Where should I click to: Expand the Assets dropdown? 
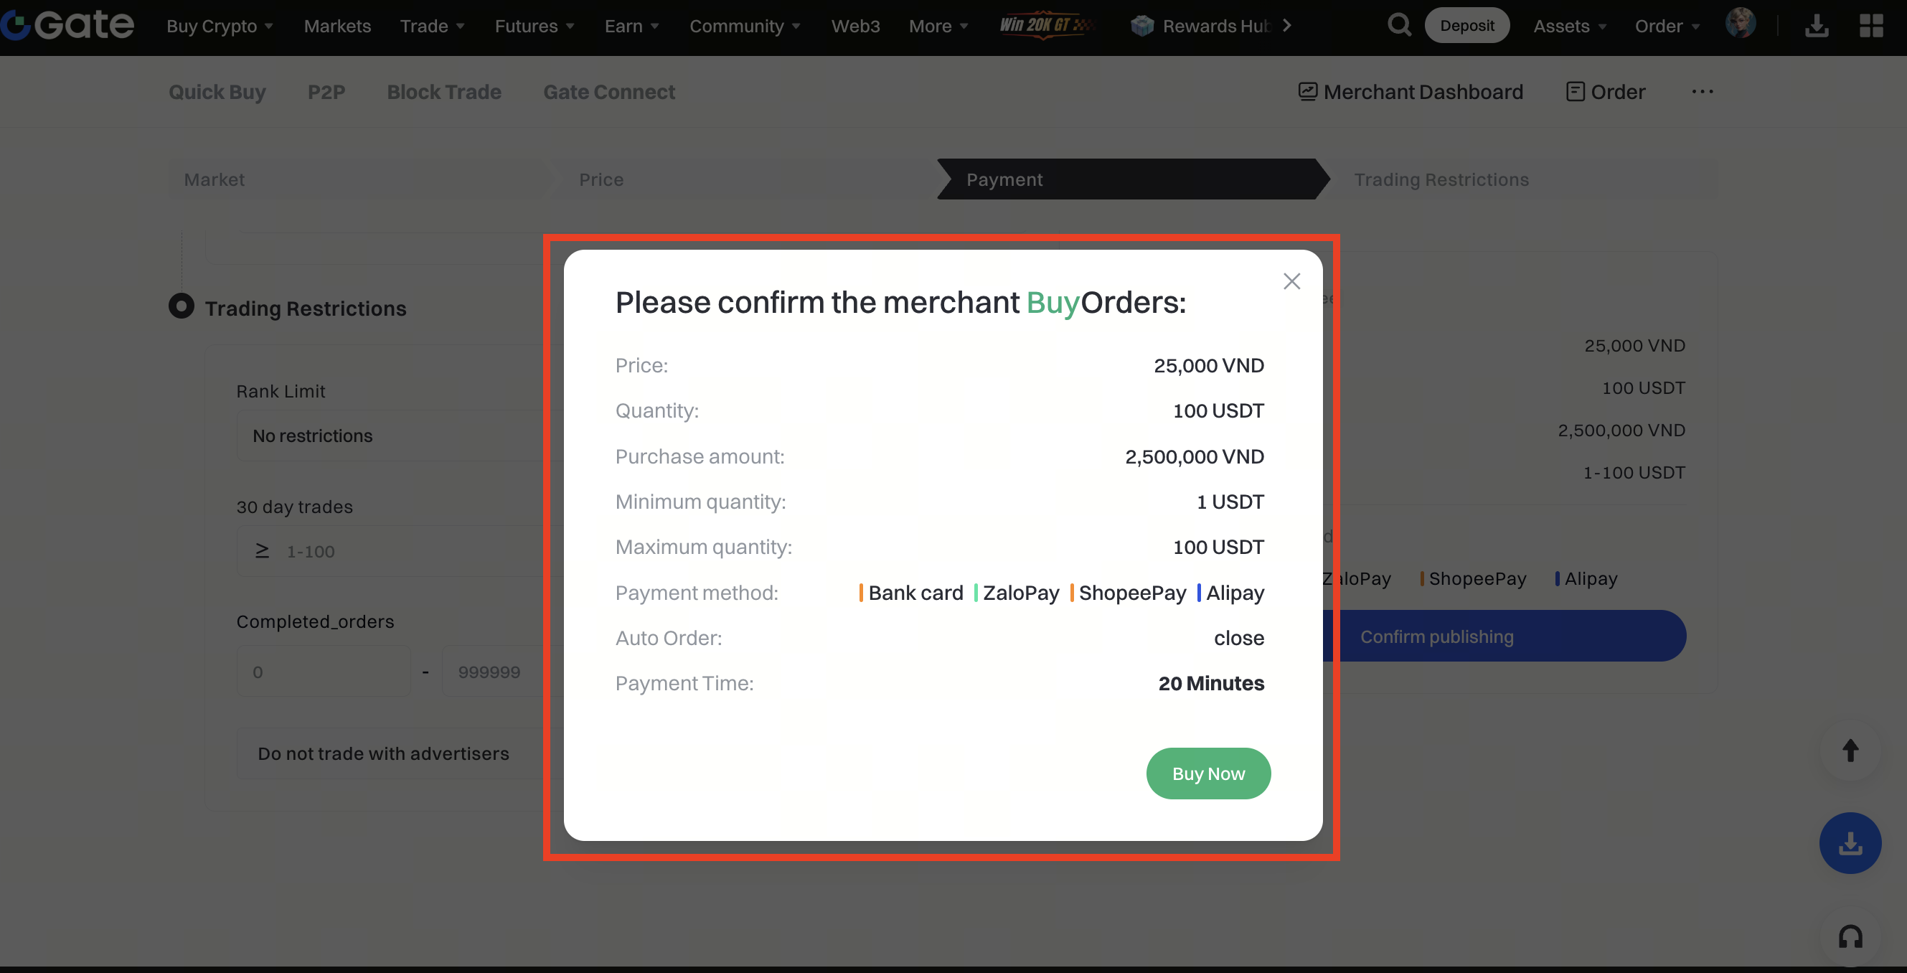(x=1569, y=27)
